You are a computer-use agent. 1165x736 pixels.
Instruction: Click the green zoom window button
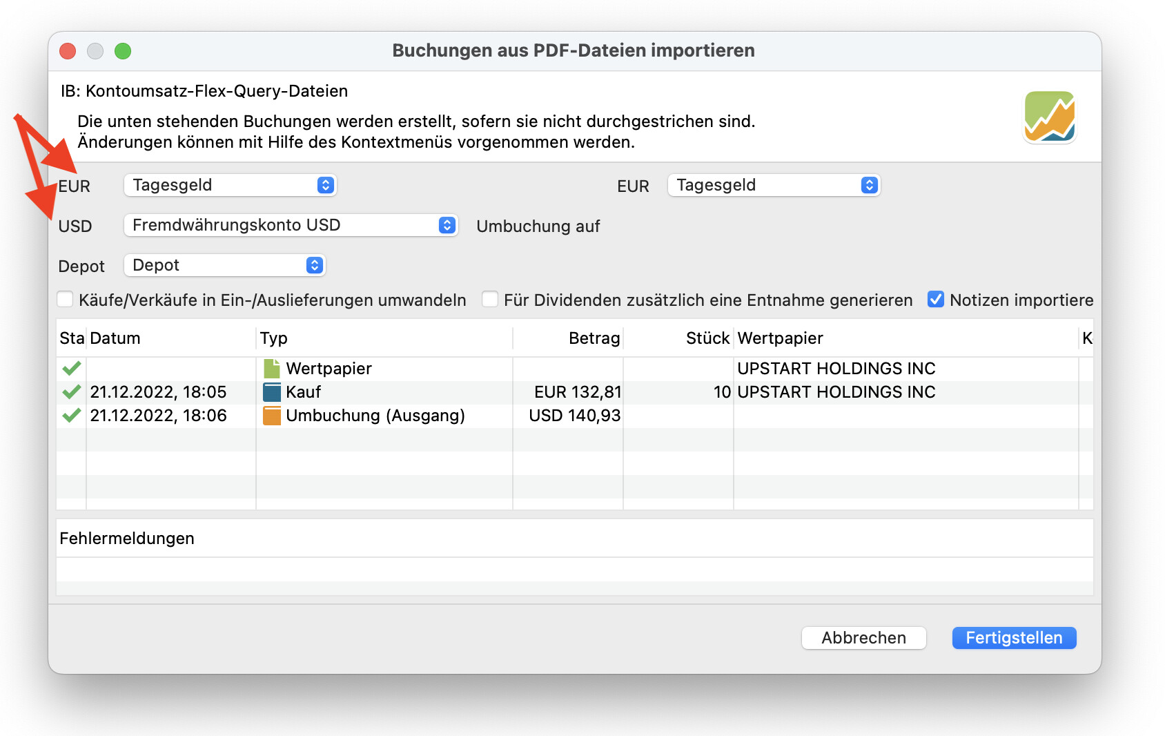(123, 51)
